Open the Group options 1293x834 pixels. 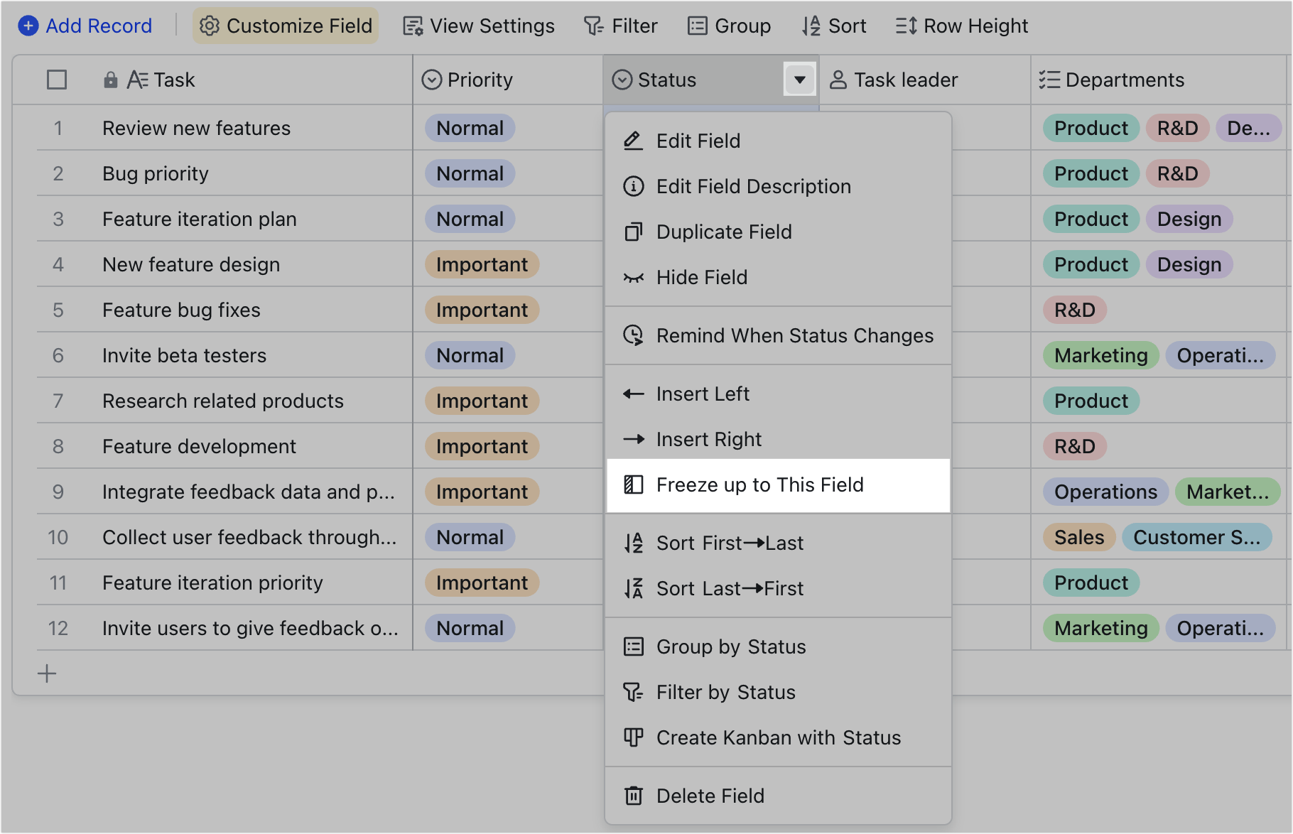coord(729,25)
